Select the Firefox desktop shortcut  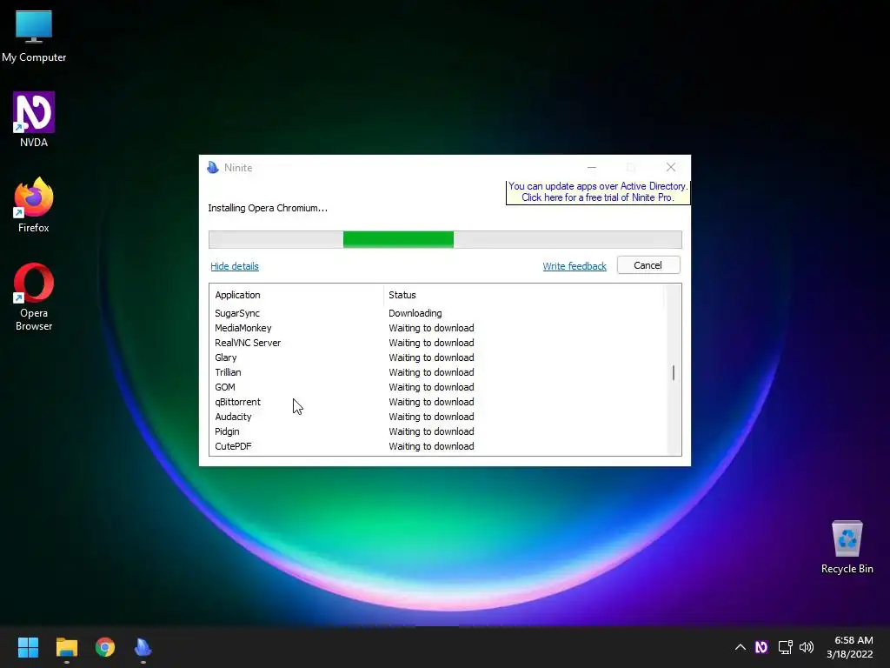coord(34,204)
